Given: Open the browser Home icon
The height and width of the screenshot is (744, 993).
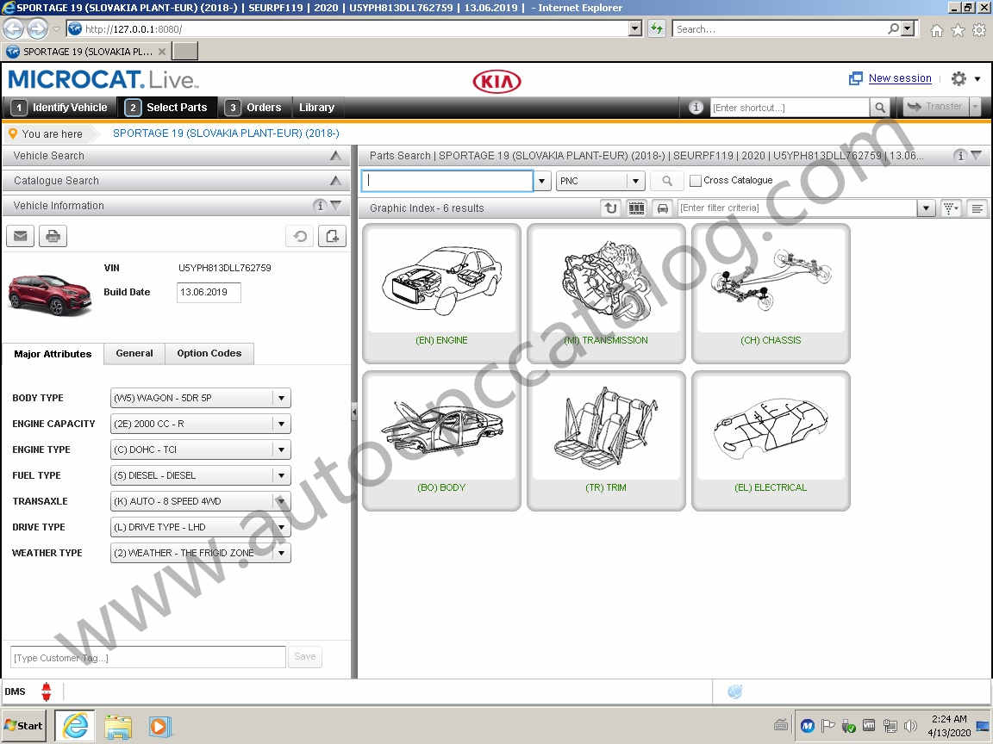Looking at the screenshot, I should tap(937, 30).
